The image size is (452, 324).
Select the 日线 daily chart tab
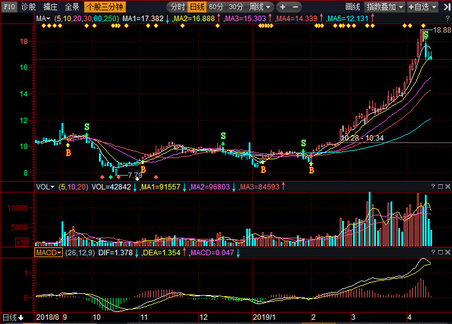(x=196, y=7)
